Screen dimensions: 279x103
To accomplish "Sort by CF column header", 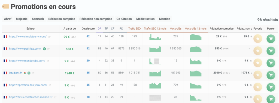I will (x=113, y=29).
